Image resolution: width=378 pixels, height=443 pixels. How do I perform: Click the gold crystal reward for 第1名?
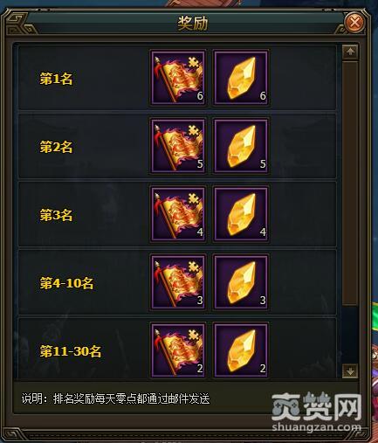coord(241,78)
